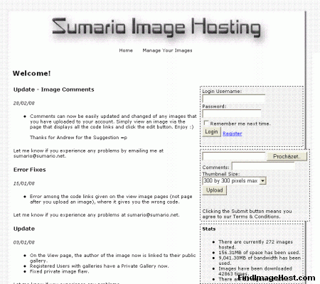
Task: Click the Update - Image Comments heading
Action: click(x=54, y=89)
